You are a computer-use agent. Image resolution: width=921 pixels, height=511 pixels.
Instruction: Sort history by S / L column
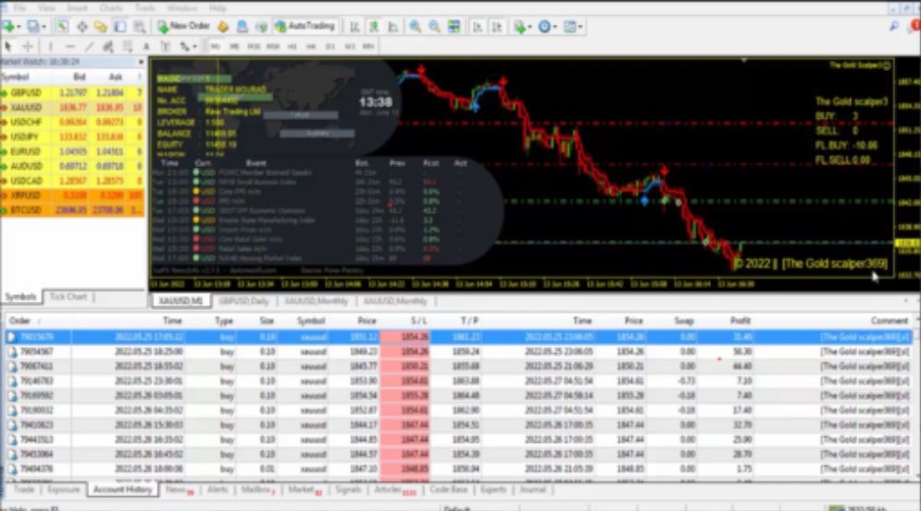pos(419,321)
